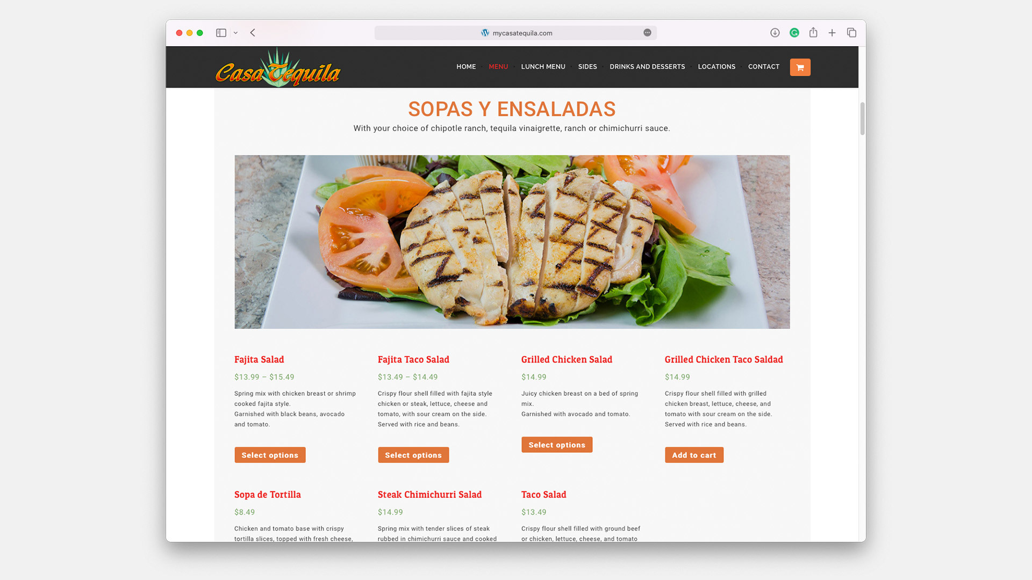Go back with the browser arrow
This screenshot has height=580, width=1032.
(253, 33)
